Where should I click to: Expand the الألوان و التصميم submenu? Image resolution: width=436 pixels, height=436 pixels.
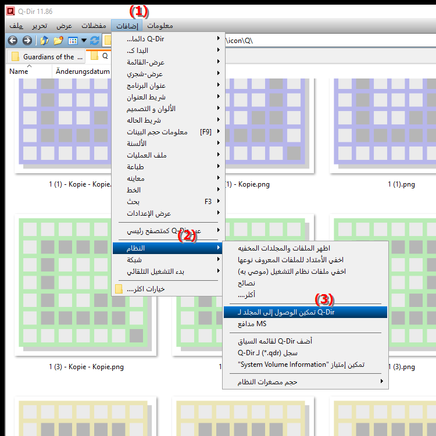tap(168, 109)
